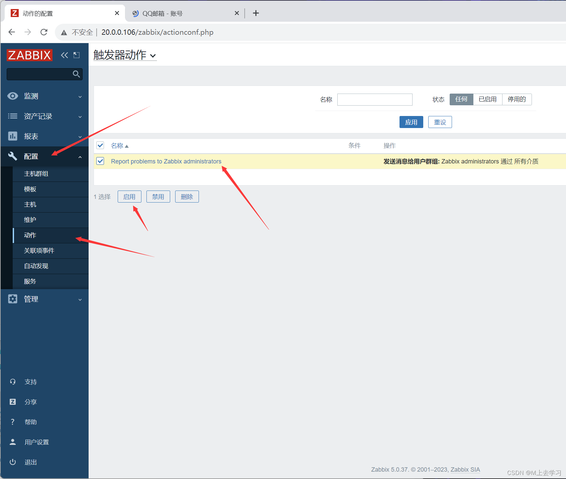Open 主机 in the sidebar
The width and height of the screenshot is (566, 479).
[50, 205]
